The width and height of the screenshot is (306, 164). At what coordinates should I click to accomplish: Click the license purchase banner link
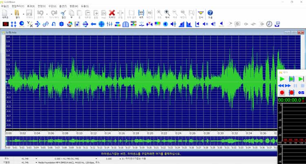click(x=141, y=154)
